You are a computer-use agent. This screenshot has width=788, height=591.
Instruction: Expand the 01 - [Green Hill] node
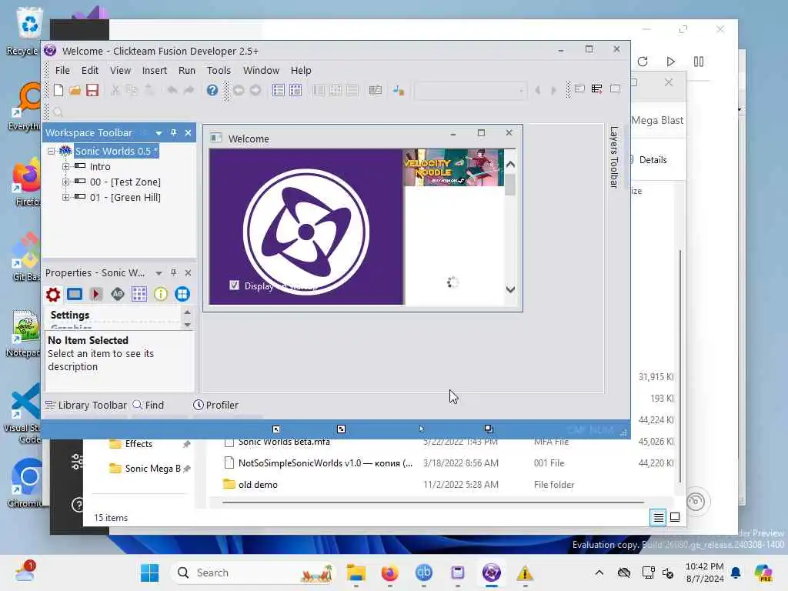(66, 198)
